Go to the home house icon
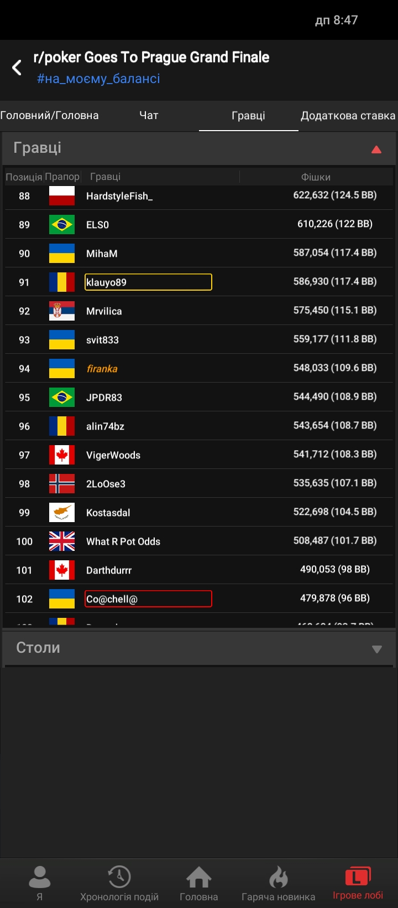Screen dimensions: 398x908 (198, 878)
